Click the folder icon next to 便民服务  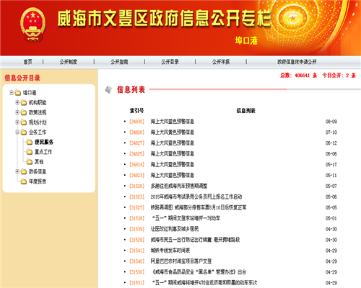click(30, 142)
